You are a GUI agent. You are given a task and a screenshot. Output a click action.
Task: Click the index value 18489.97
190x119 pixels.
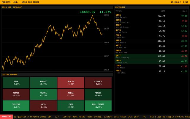(88, 12)
